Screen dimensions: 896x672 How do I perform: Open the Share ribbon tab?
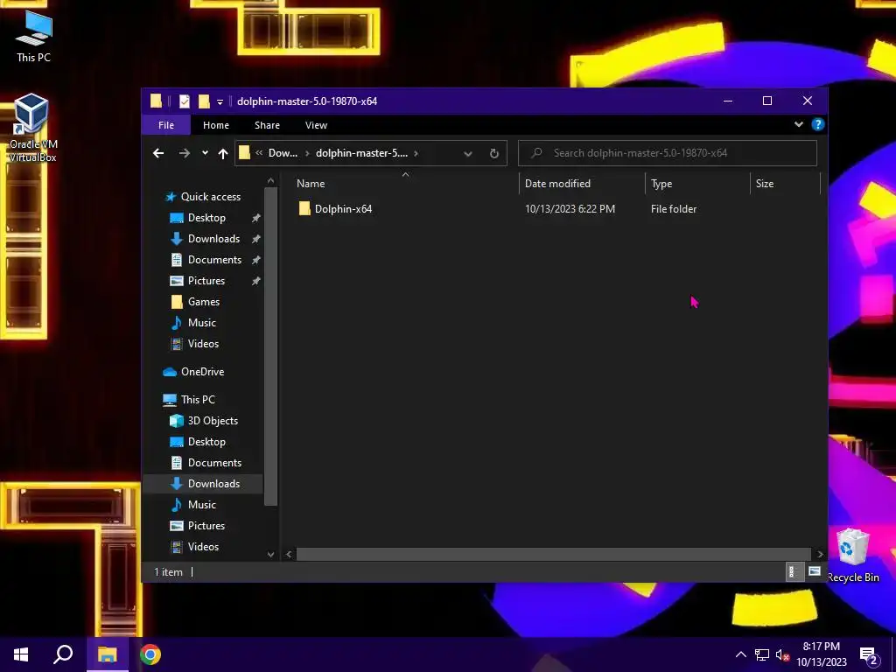tap(267, 125)
